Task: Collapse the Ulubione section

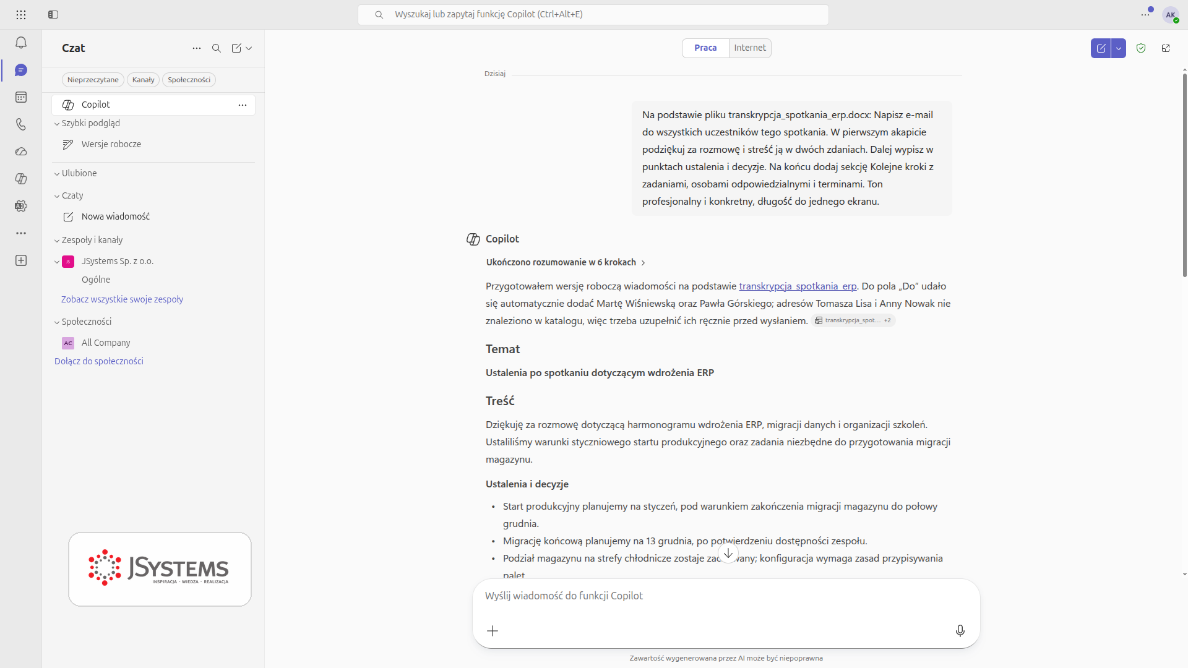Action: [x=57, y=174]
